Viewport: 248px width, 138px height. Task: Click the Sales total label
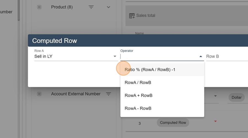click(x=146, y=15)
